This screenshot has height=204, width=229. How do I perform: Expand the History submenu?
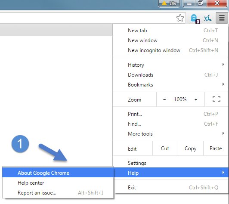(x=170, y=65)
